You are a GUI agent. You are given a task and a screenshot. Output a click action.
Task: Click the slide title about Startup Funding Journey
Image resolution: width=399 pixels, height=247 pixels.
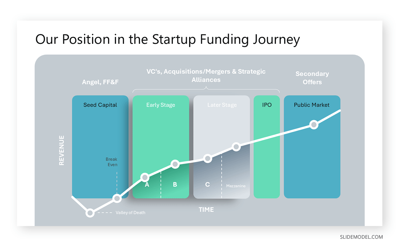(168, 39)
